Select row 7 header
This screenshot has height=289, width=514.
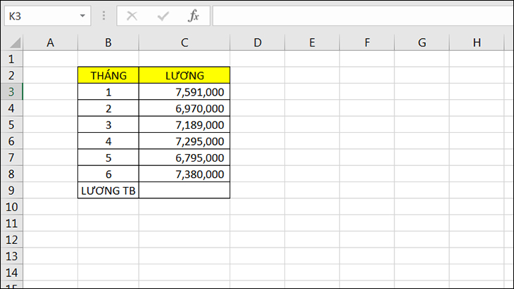pyautogui.click(x=12, y=158)
